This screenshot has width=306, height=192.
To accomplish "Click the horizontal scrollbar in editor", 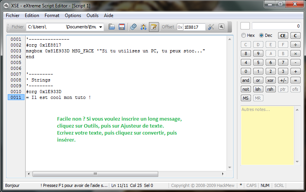I will coord(93,174).
